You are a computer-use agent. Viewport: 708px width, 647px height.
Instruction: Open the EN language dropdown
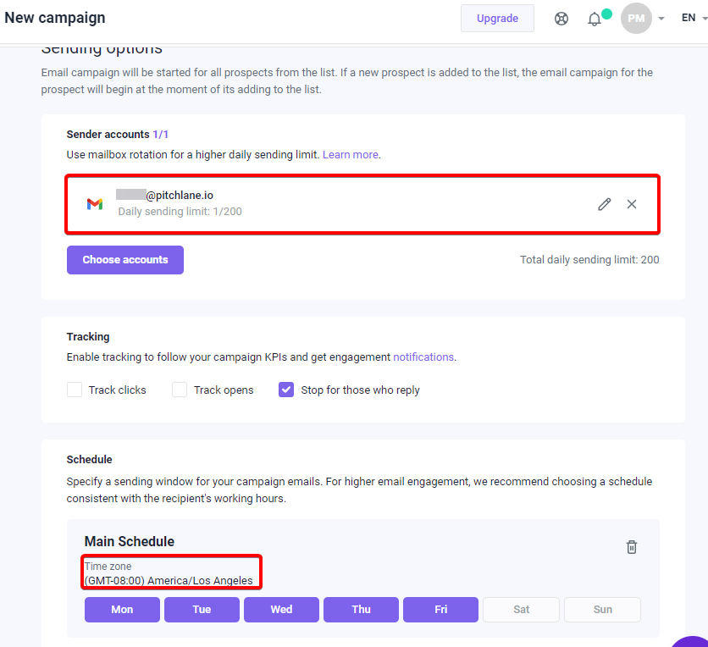pyautogui.click(x=694, y=18)
